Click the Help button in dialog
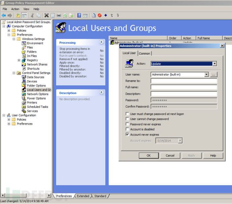232x204 pixels. pos(213,156)
